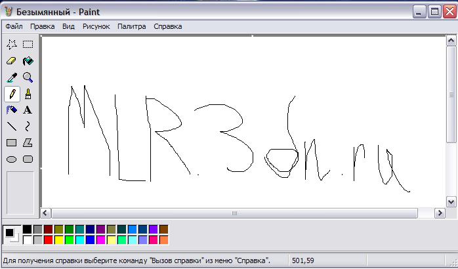
Task: Choose the Magnifier tool
Action: point(28,77)
